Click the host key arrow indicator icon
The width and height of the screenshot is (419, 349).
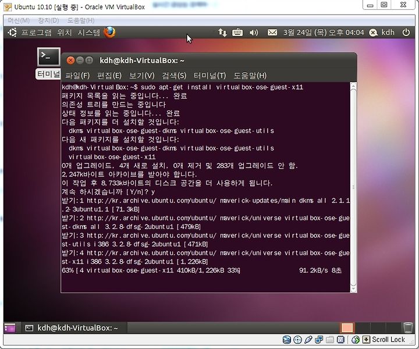point(366,340)
